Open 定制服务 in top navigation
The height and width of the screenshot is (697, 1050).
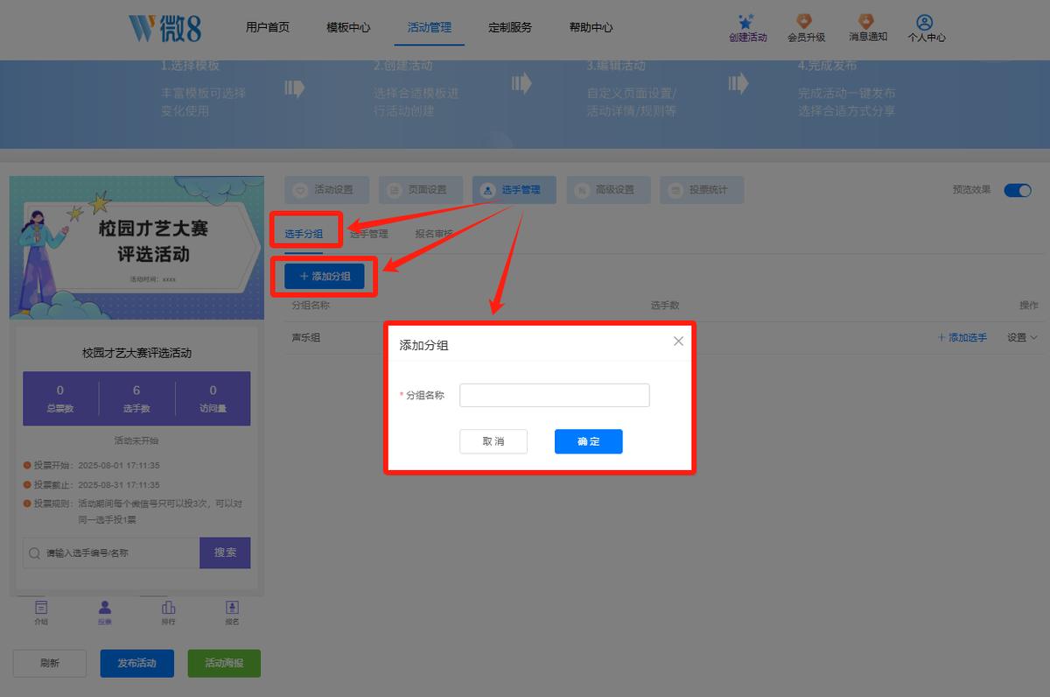click(x=510, y=27)
